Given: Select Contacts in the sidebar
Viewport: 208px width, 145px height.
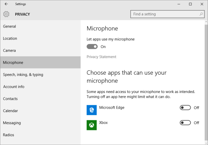Looking at the screenshot, I should (10, 99).
